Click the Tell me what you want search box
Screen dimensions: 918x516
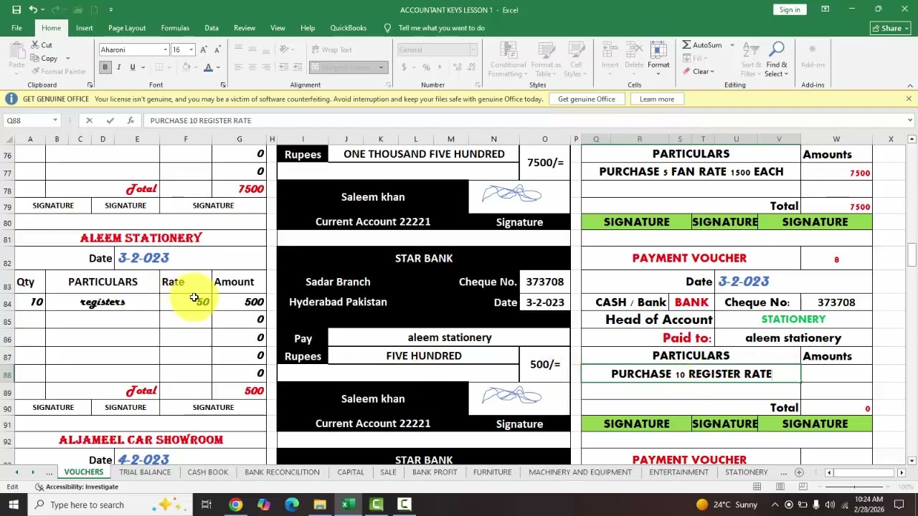(x=441, y=28)
